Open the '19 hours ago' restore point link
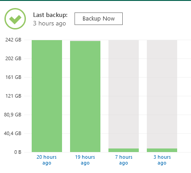Screen dimensions: 191x173 tap(85, 160)
